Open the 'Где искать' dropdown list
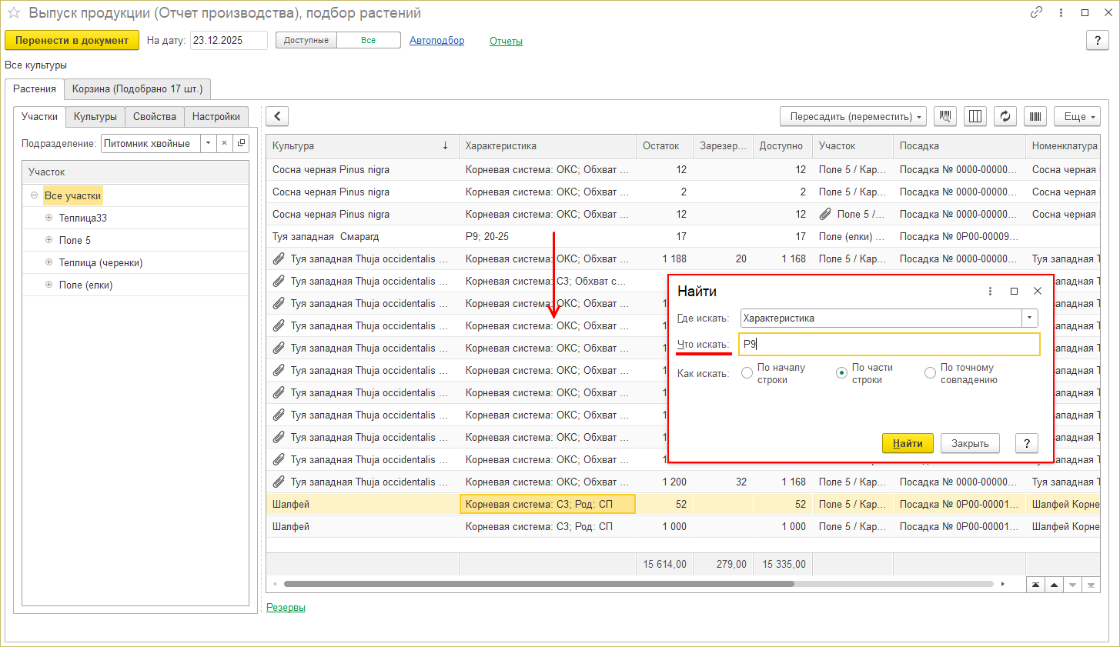This screenshot has height=647, width=1120. tap(1029, 318)
